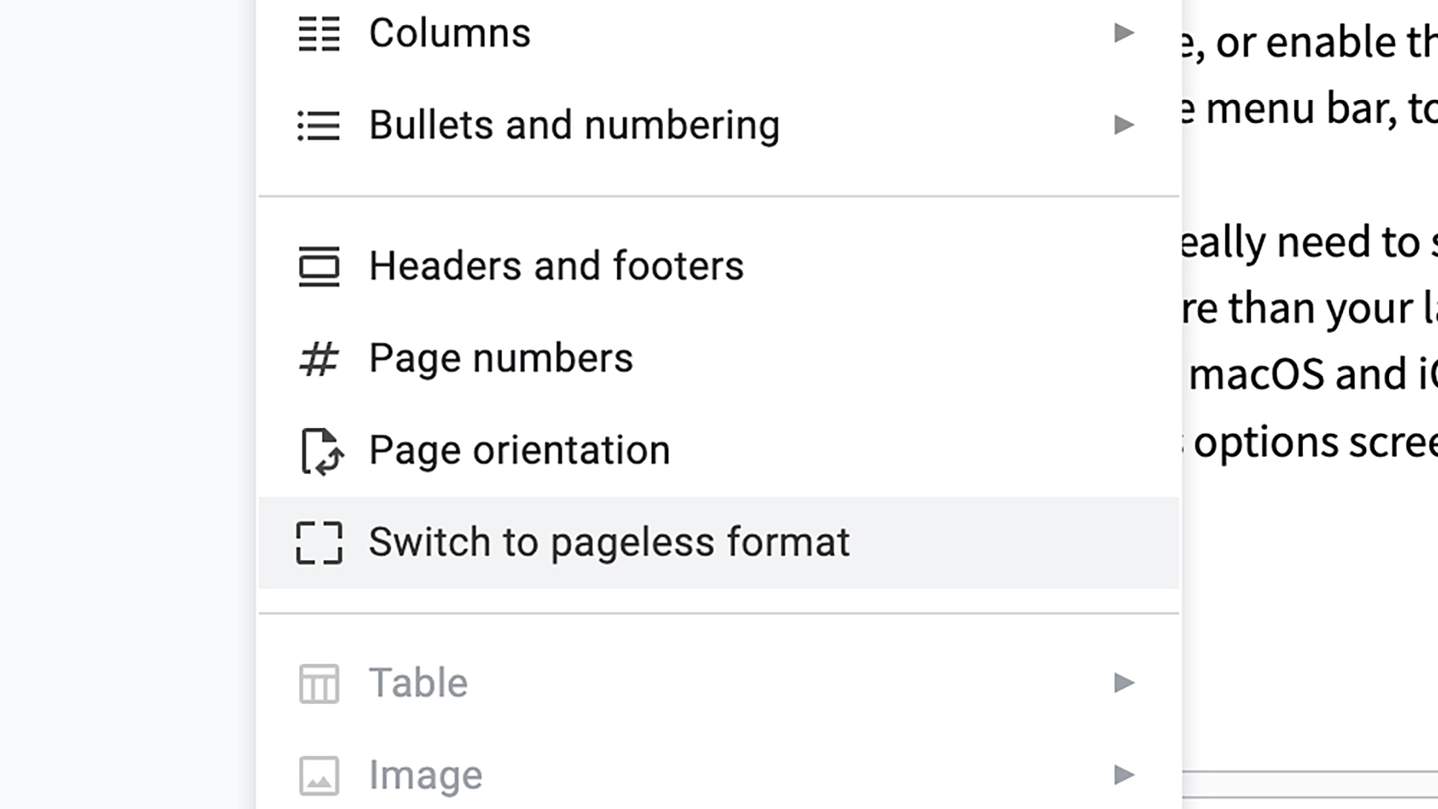Click the Image picture icon

click(319, 775)
